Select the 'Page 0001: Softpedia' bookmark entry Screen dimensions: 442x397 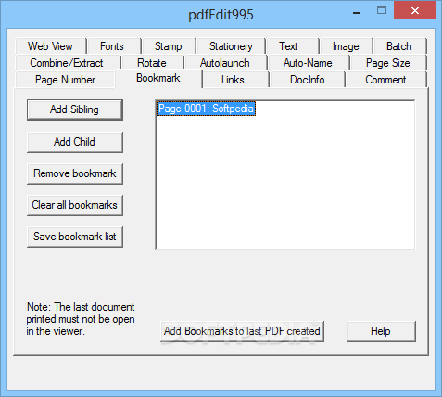click(x=206, y=109)
